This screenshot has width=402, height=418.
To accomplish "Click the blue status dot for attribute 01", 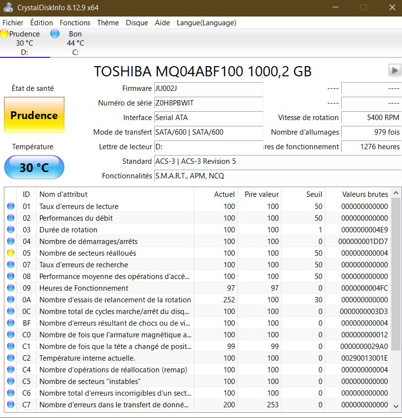I will [11, 206].
